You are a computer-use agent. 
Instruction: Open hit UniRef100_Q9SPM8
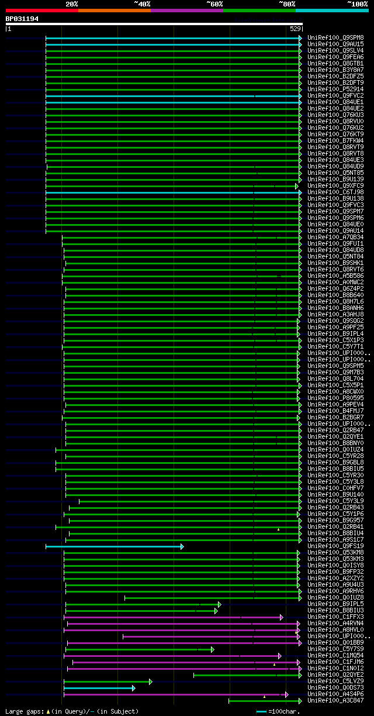click(335, 37)
